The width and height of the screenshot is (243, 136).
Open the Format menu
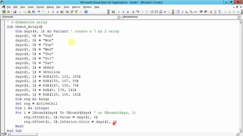click(40, 7)
